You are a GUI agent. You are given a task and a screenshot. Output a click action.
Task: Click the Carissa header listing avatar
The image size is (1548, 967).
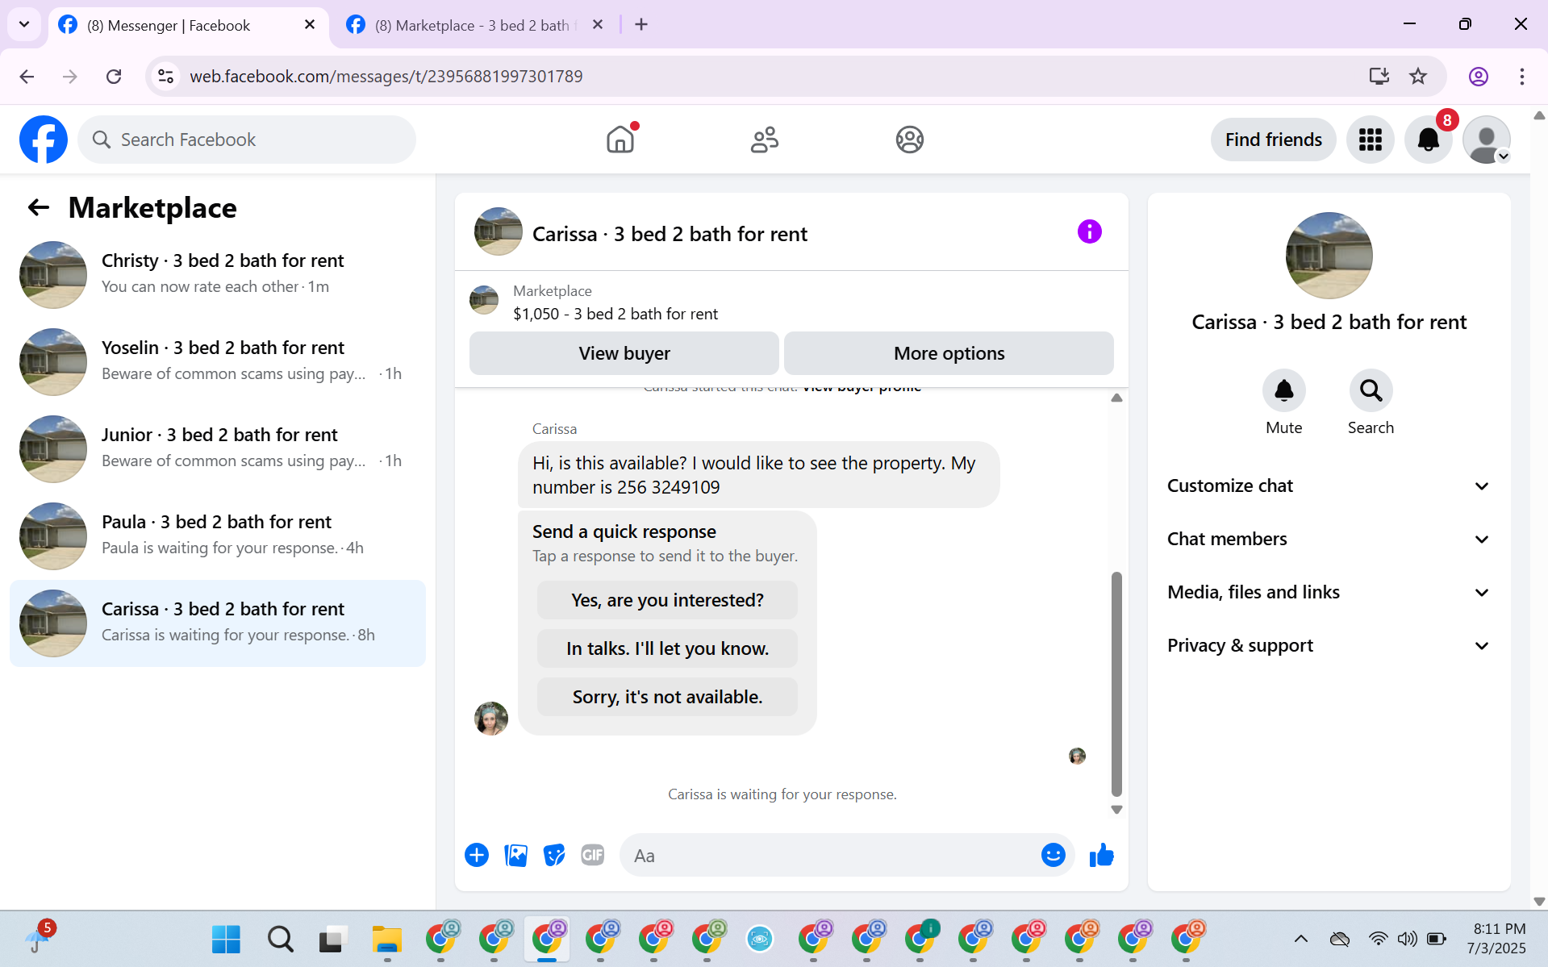(498, 231)
